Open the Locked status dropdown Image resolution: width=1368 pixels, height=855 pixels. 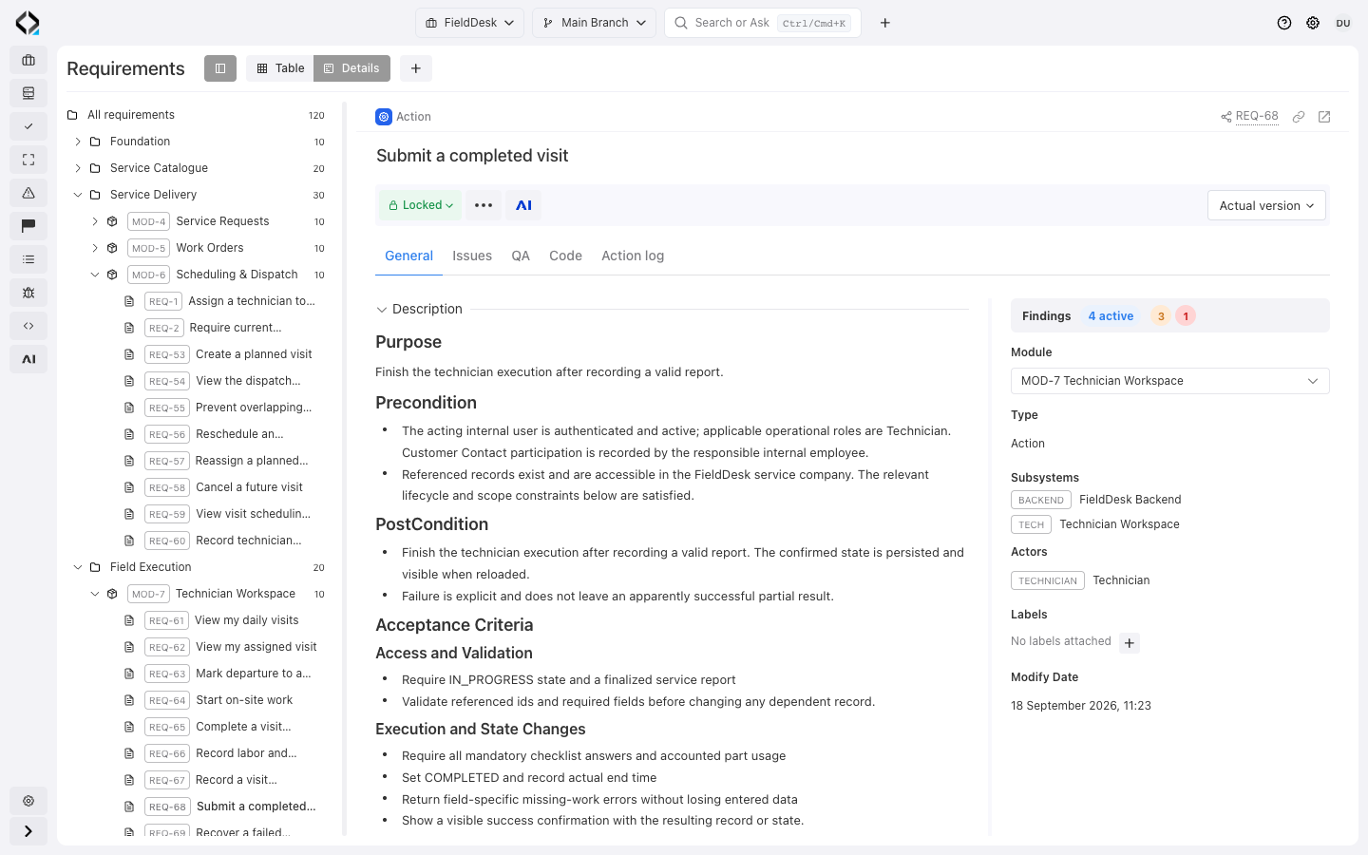coord(421,205)
